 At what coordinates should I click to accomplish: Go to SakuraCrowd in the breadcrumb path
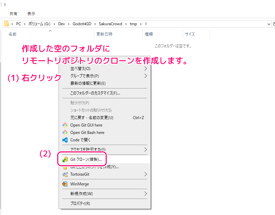(110, 24)
